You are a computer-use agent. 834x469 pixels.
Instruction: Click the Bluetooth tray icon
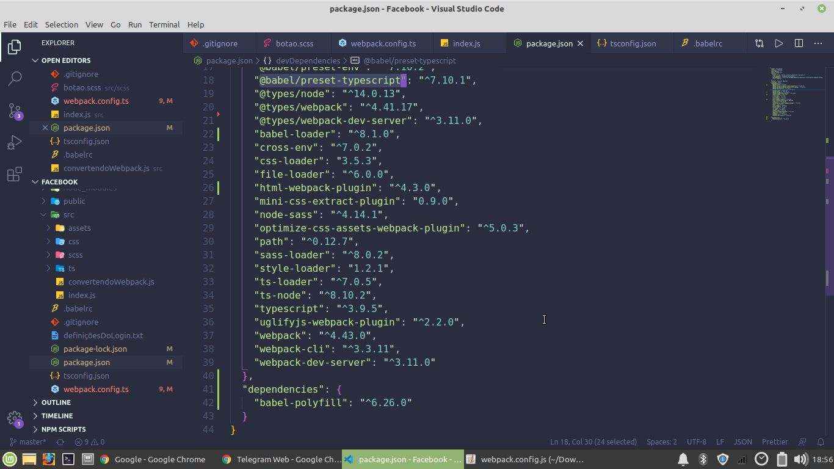pos(703,459)
